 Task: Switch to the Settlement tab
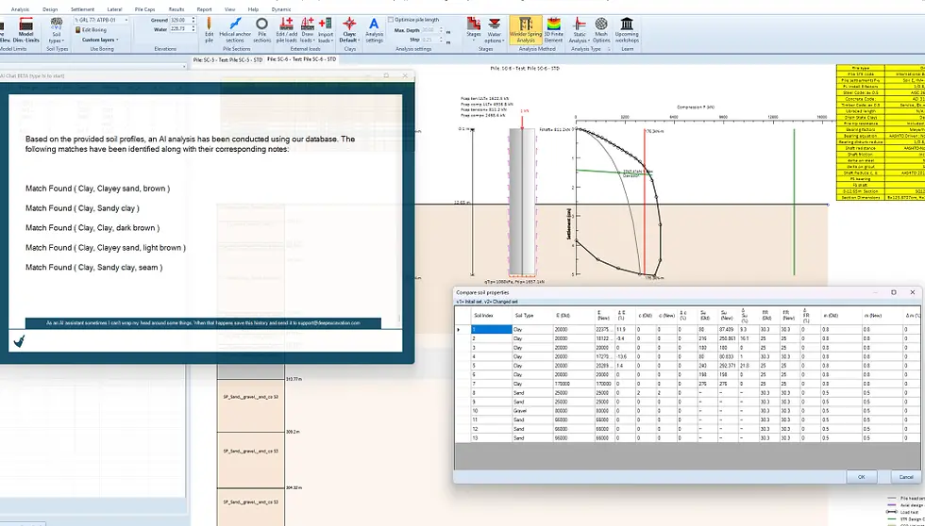83,9
